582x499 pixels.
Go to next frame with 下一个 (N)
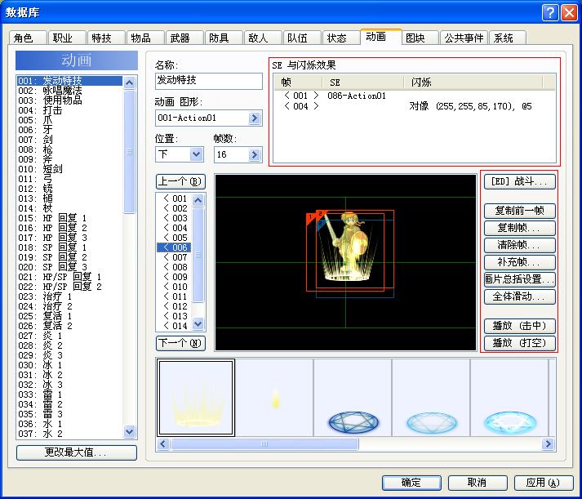(x=180, y=343)
